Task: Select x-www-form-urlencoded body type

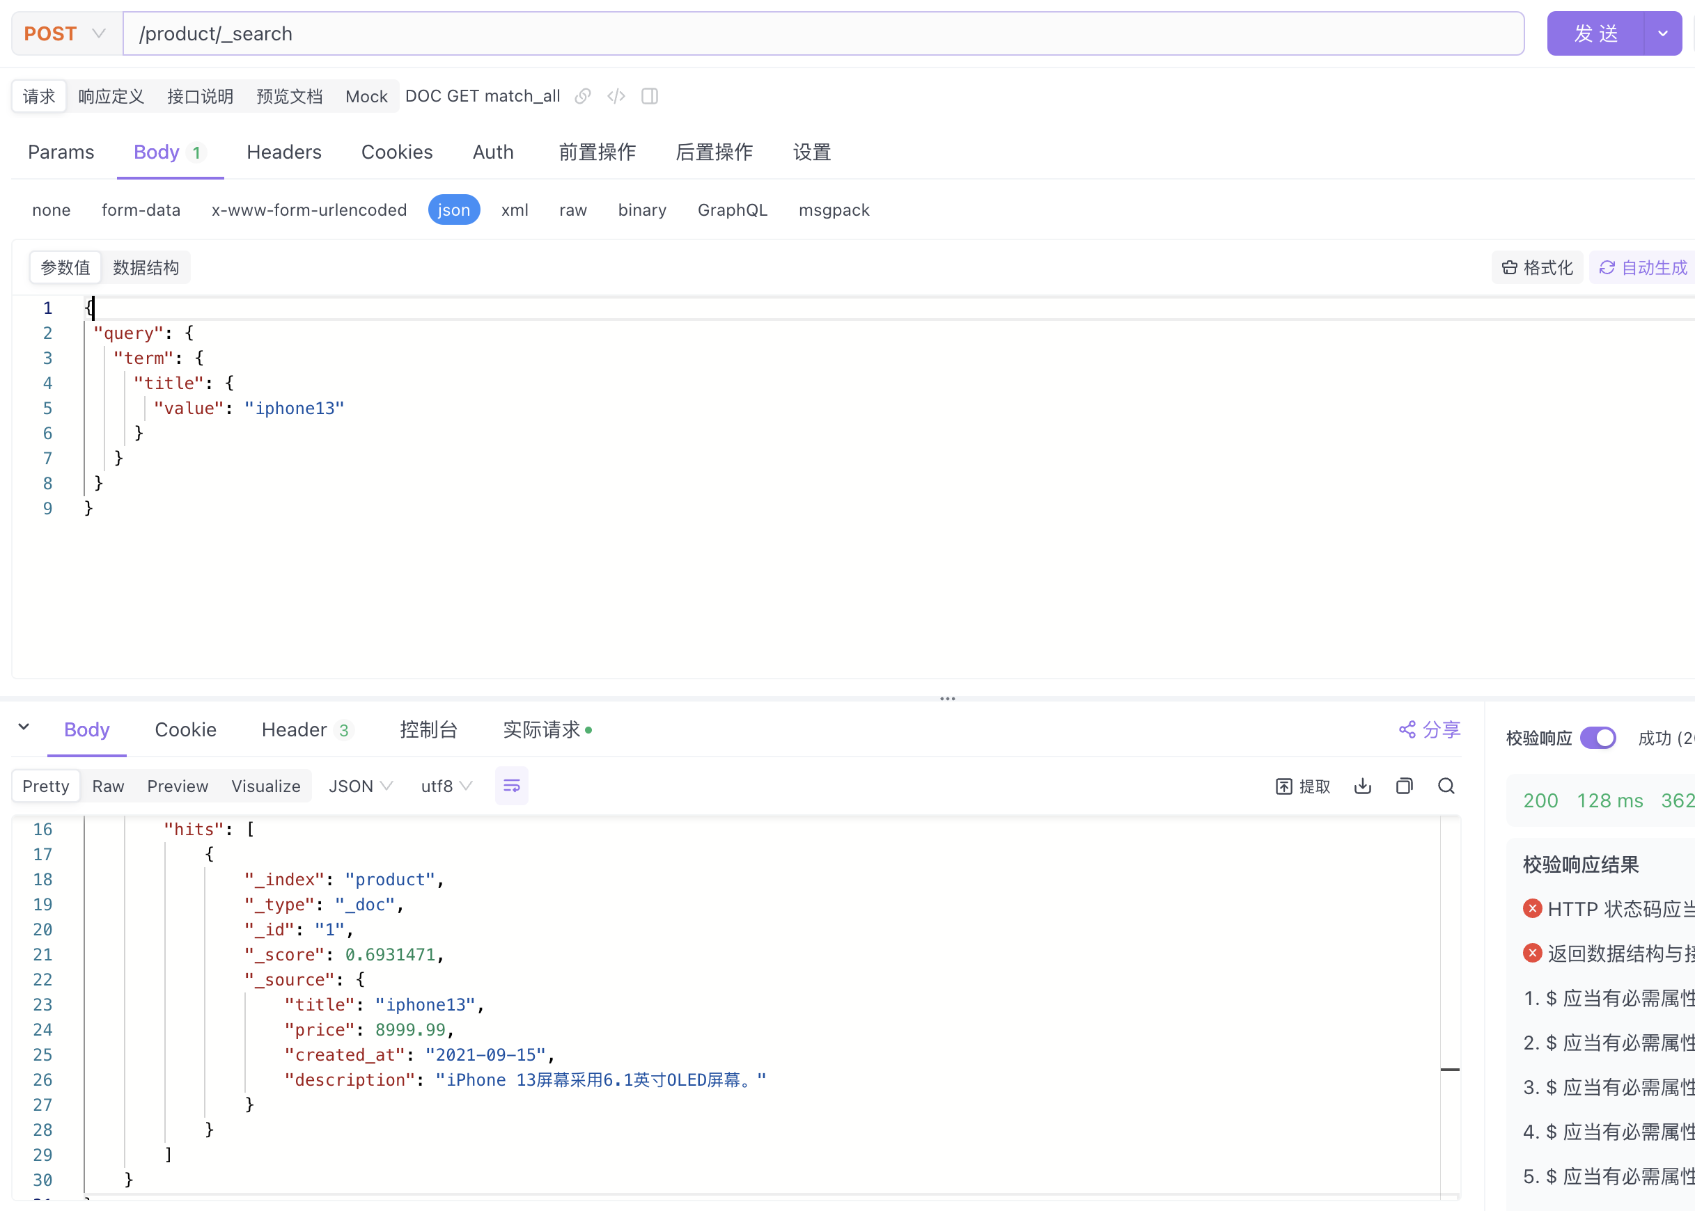Action: point(309,210)
